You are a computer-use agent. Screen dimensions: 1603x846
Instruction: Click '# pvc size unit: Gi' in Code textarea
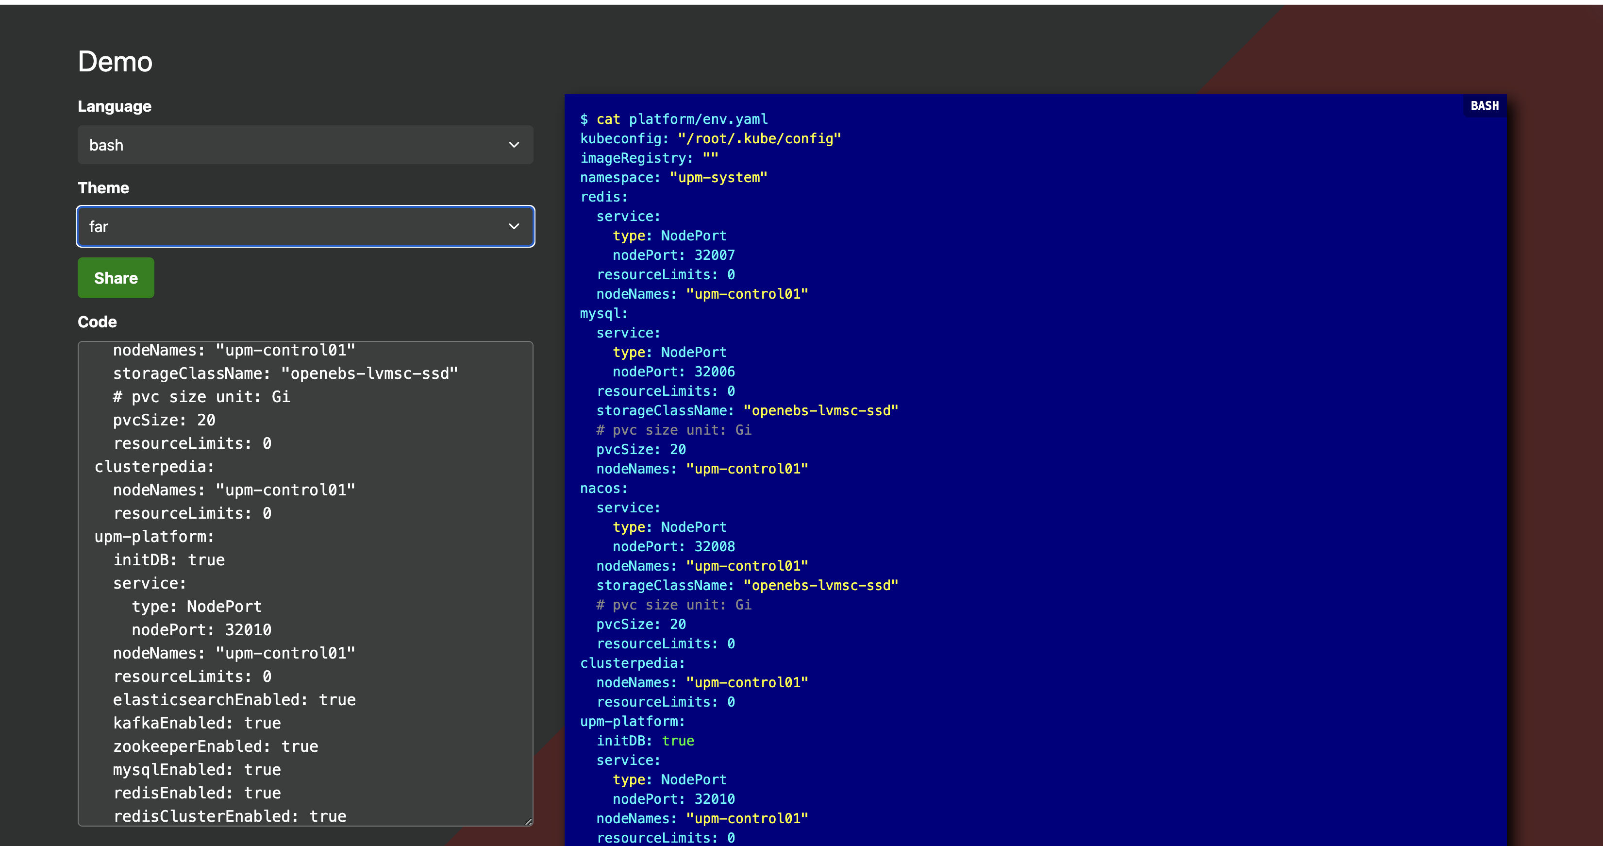[x=201, y=397]
